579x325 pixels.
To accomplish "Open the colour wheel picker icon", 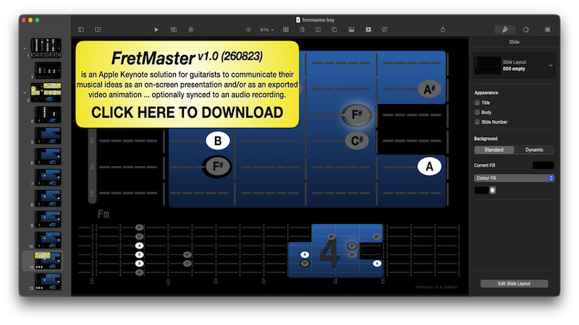I will (493, 190).
